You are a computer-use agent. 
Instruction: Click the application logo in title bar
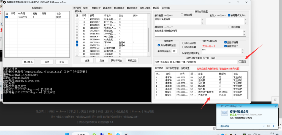click(x=4, y=2)
